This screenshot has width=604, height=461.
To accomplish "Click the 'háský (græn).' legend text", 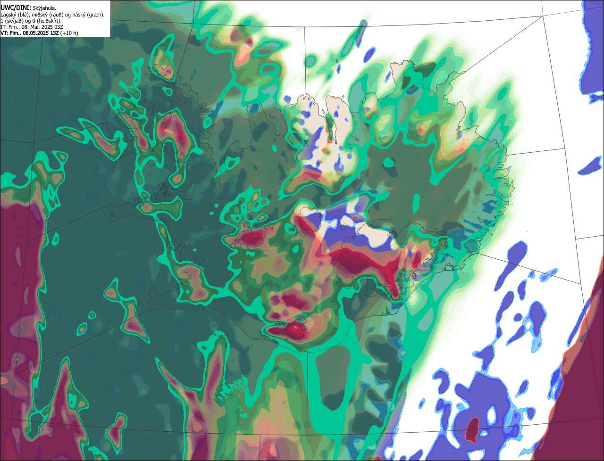I will click(x=88, y=15).
